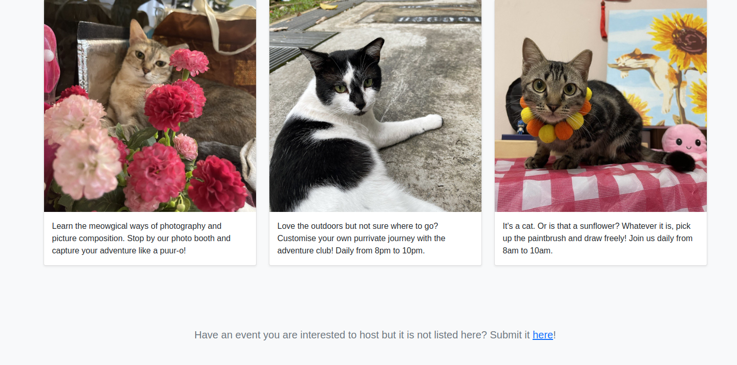Open the tabby cat with pom-pom collar photo

point(600,105)
